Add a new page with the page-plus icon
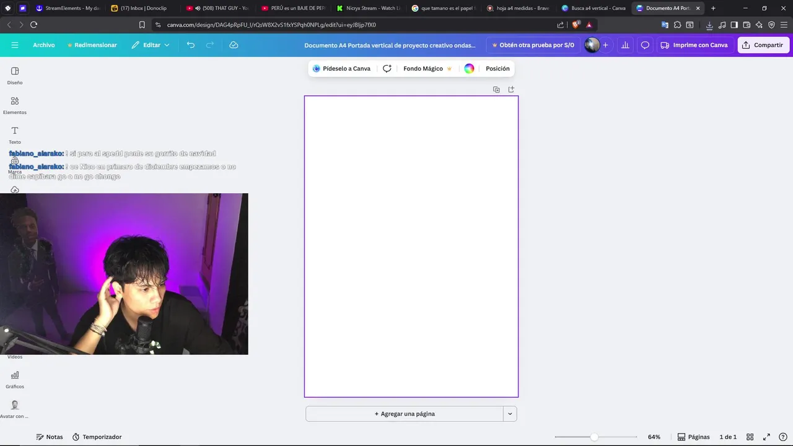Viewport: 793px width, 446px height. pos(511,90)
